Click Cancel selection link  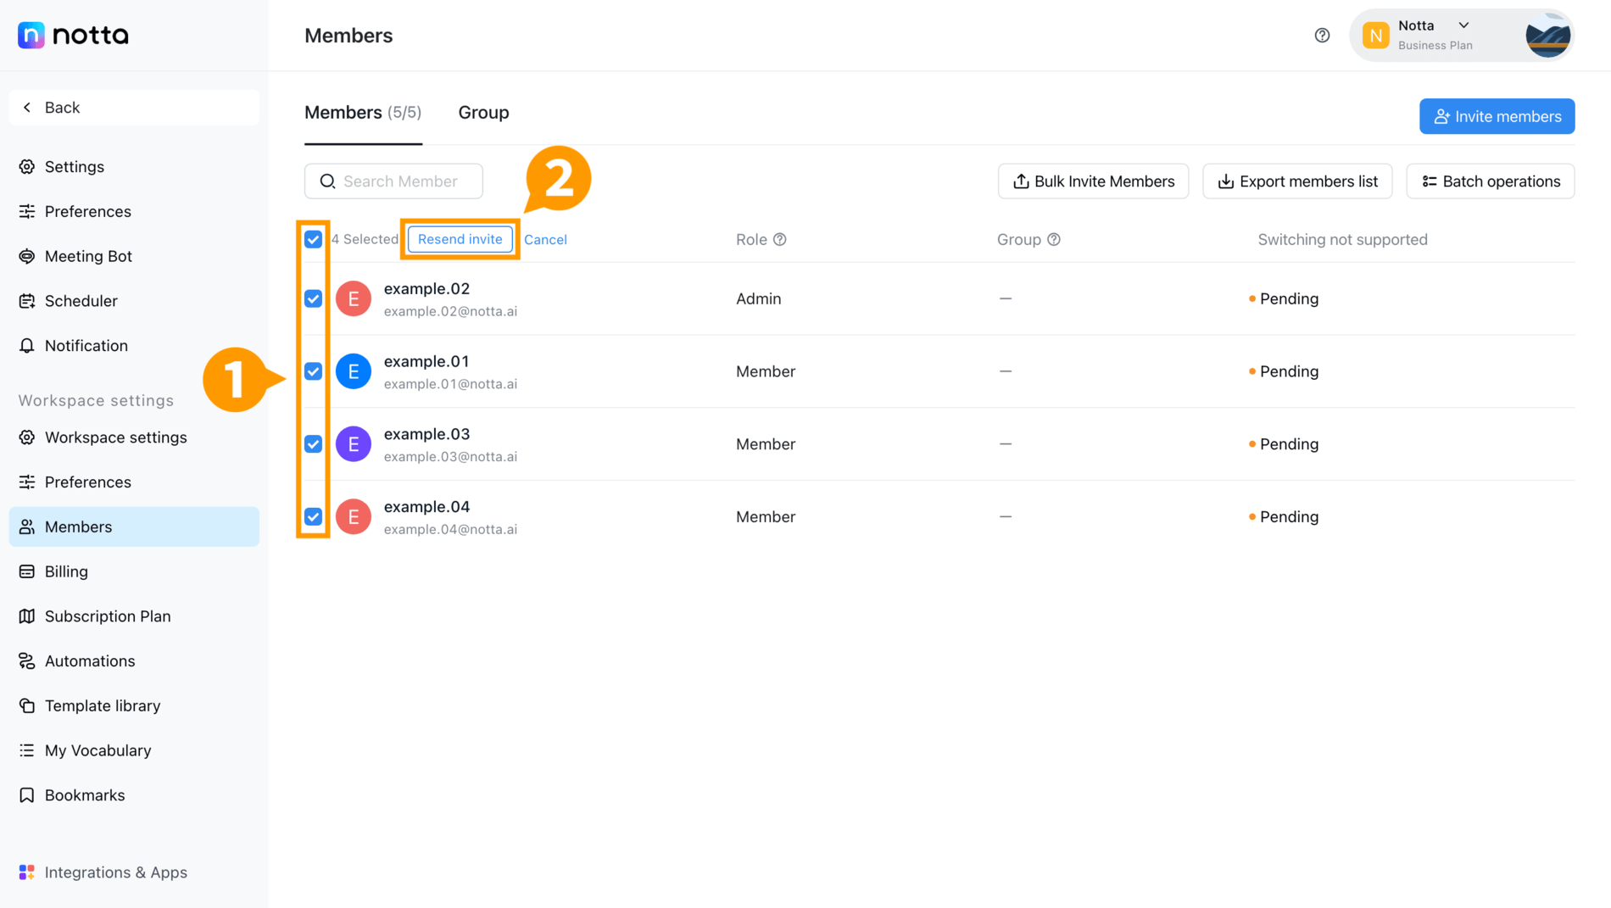coord(545,240)
